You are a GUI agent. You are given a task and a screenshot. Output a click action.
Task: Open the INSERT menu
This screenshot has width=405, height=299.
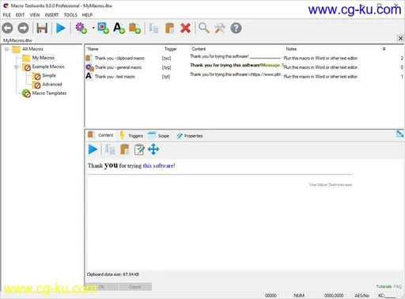[x=51, y=15]
